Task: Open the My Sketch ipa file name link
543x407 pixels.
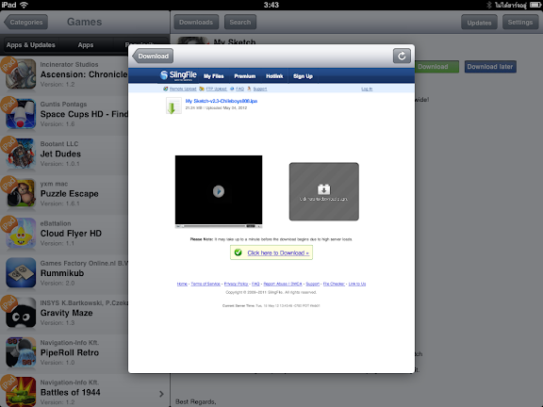Action: point(222,101)
